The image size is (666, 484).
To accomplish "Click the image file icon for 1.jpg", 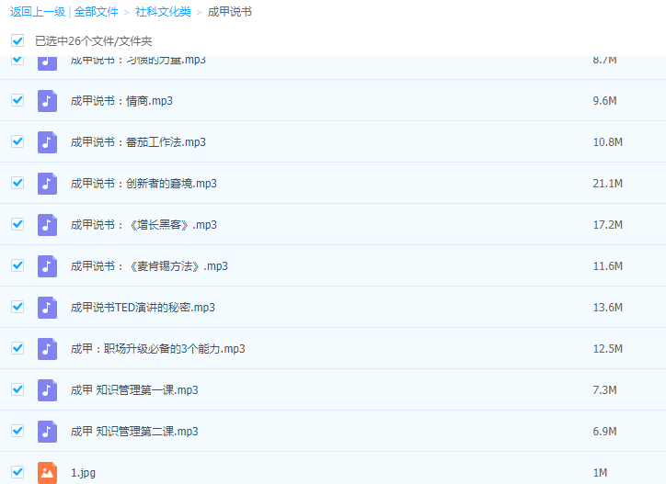I will [47, 472].
